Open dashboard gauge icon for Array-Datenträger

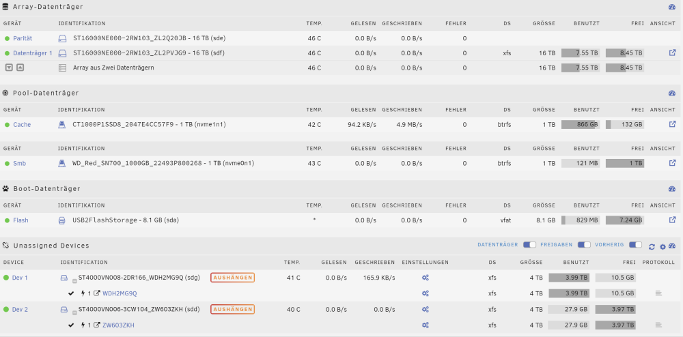tap(671, 7)
